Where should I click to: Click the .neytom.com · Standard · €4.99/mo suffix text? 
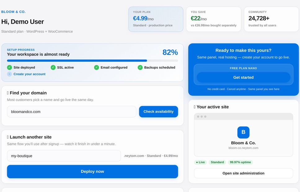(x=151, y=156)
